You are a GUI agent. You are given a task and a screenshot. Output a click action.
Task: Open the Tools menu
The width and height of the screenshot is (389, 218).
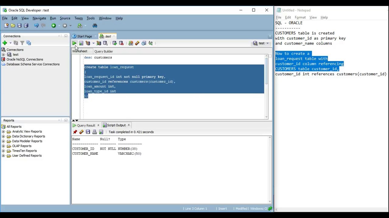91,18
